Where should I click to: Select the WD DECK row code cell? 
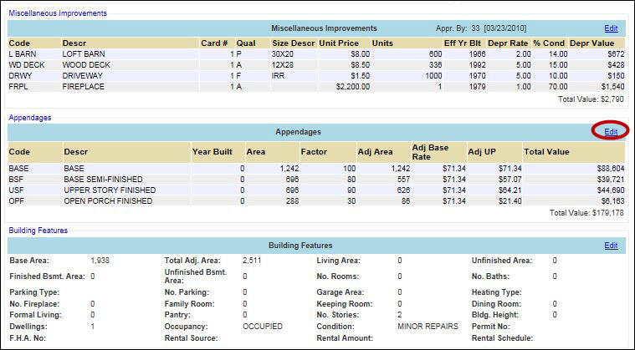pyautogui.click(x=23, y=64)
